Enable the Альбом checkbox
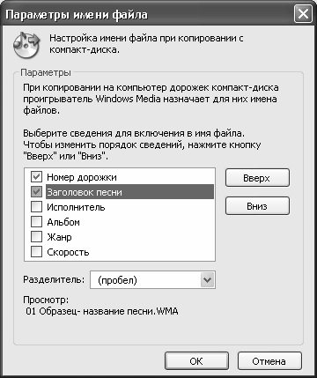This screenshot has width=317, height=378. pos(36,222)
